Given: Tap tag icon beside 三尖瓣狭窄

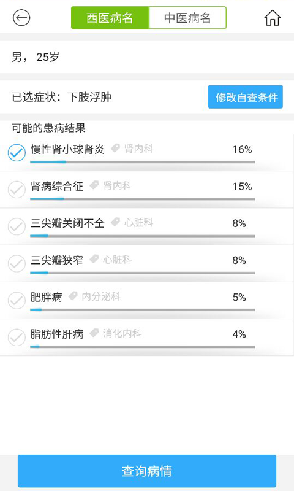Looking at the screenshot, I should coord(94,258).
